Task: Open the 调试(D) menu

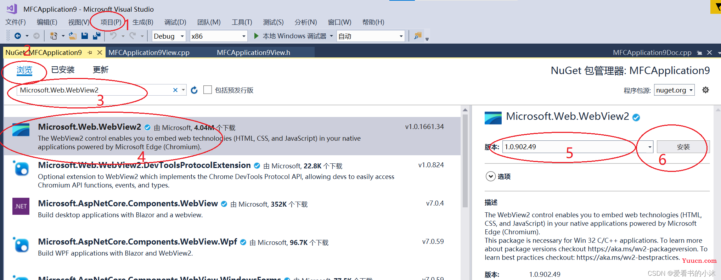Action: [175, 22]
